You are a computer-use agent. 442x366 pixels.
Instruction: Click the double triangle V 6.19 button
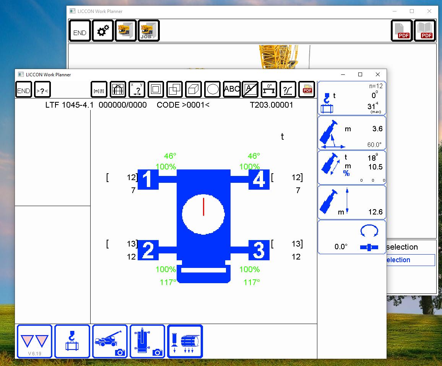click(x=35, y=341)
